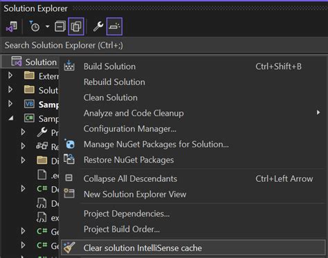Expand the first C# 'De' file node

tap(23, 189)
